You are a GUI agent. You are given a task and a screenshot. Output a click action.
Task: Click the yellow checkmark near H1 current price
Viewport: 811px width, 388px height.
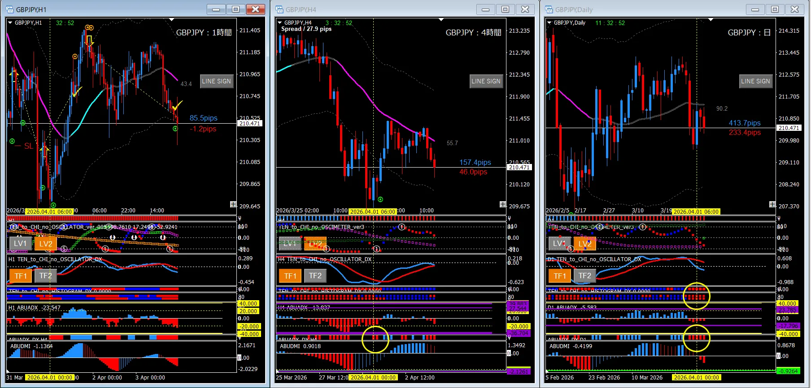point(177,107)
